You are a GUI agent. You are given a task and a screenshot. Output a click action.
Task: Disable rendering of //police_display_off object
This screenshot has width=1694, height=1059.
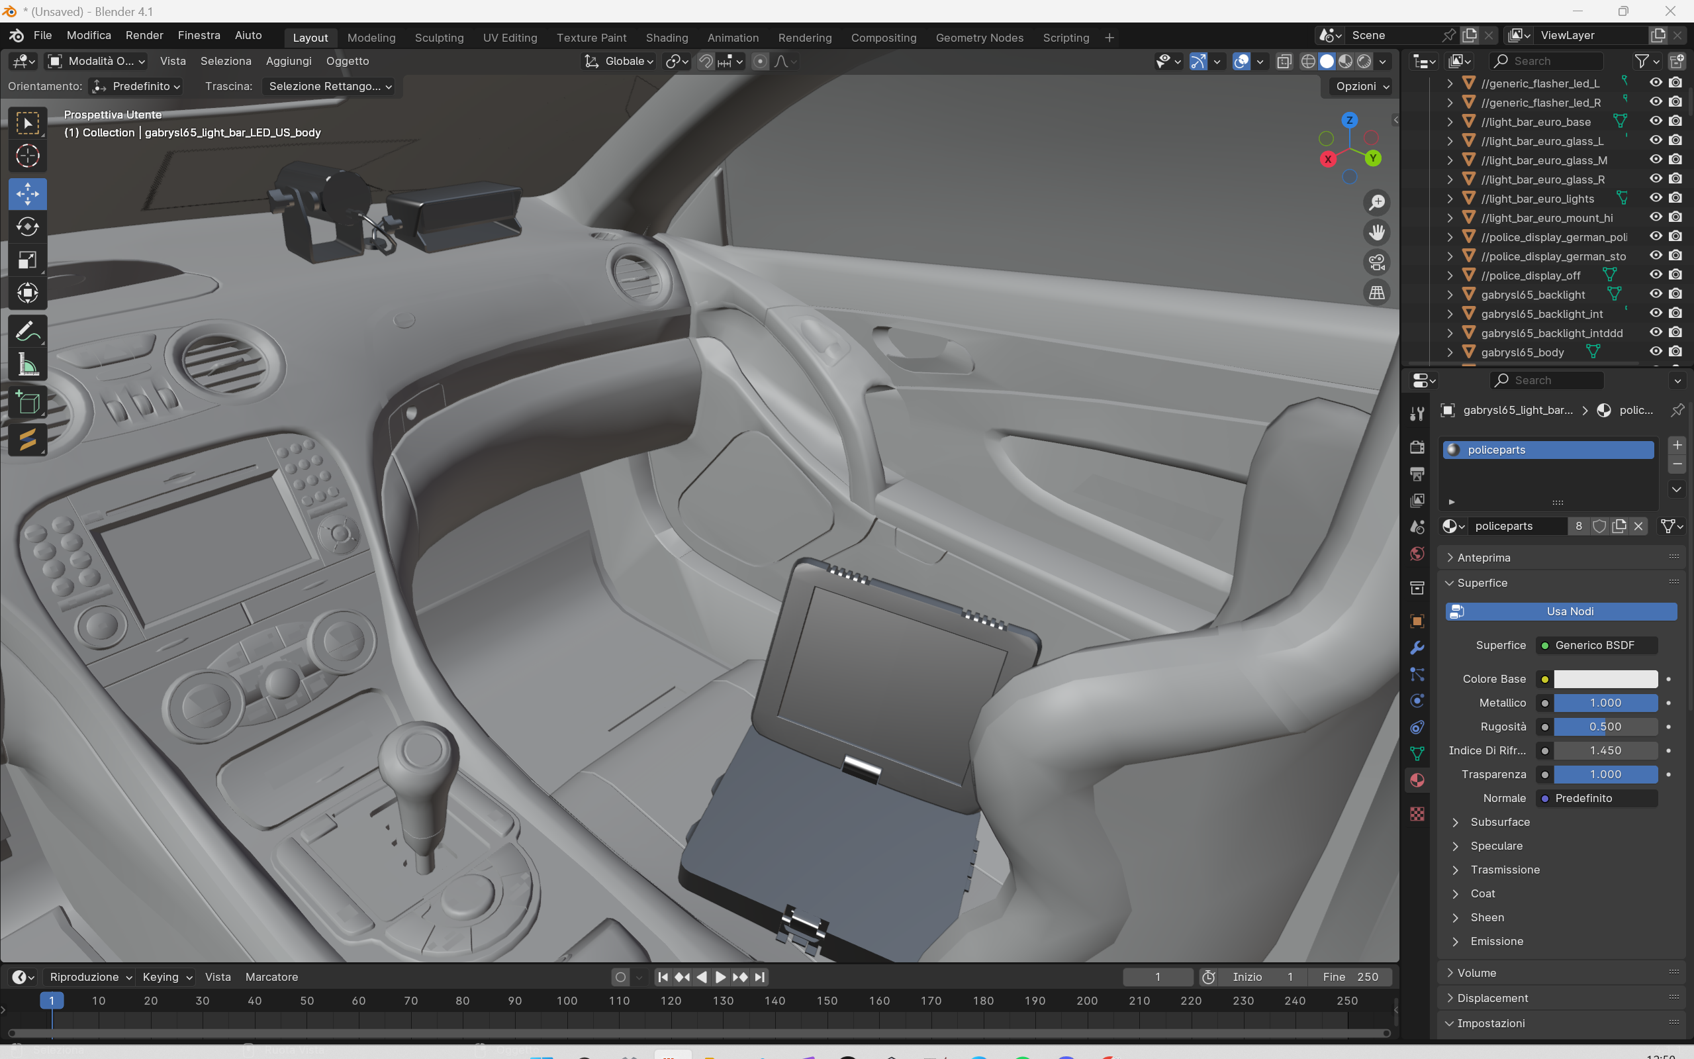tap(1675, 275)
